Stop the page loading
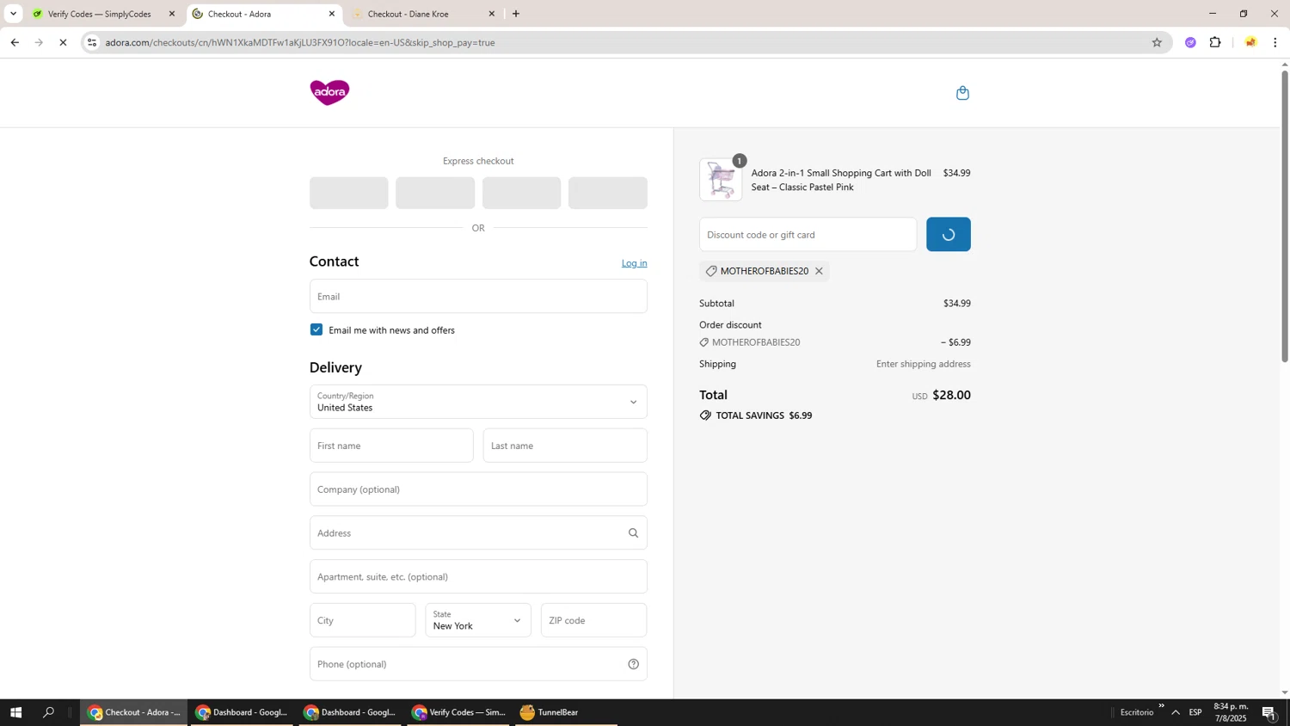1290x726 pixels. click(63, 42)
